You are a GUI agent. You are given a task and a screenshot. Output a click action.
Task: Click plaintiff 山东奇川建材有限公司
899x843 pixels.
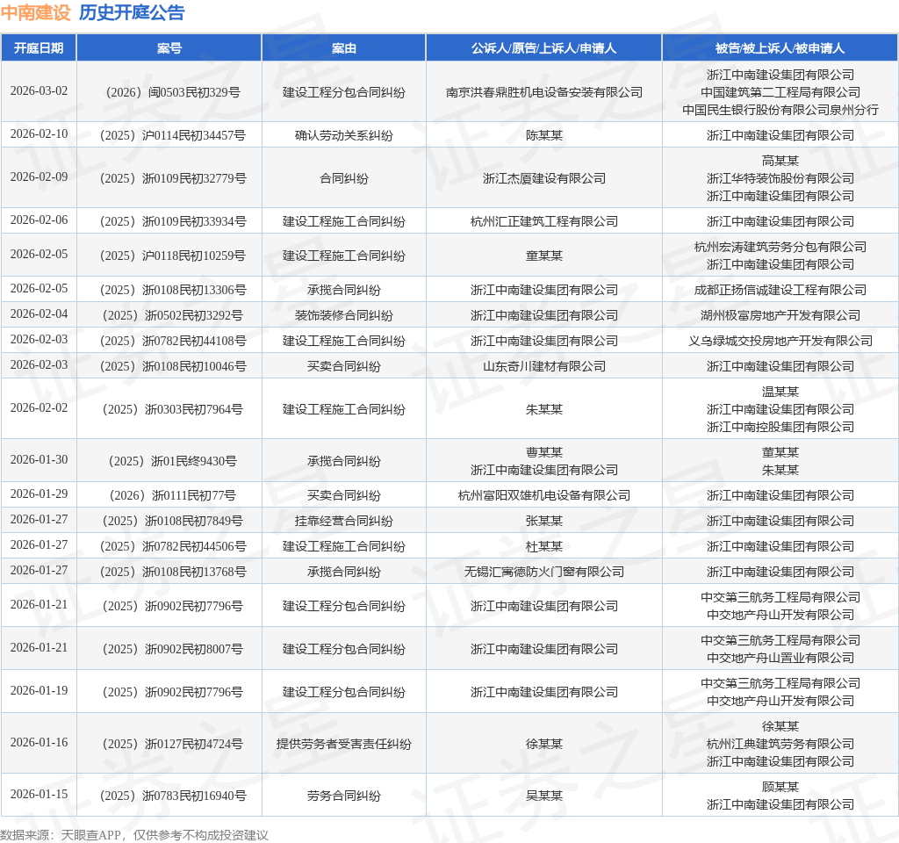[544, 366]
